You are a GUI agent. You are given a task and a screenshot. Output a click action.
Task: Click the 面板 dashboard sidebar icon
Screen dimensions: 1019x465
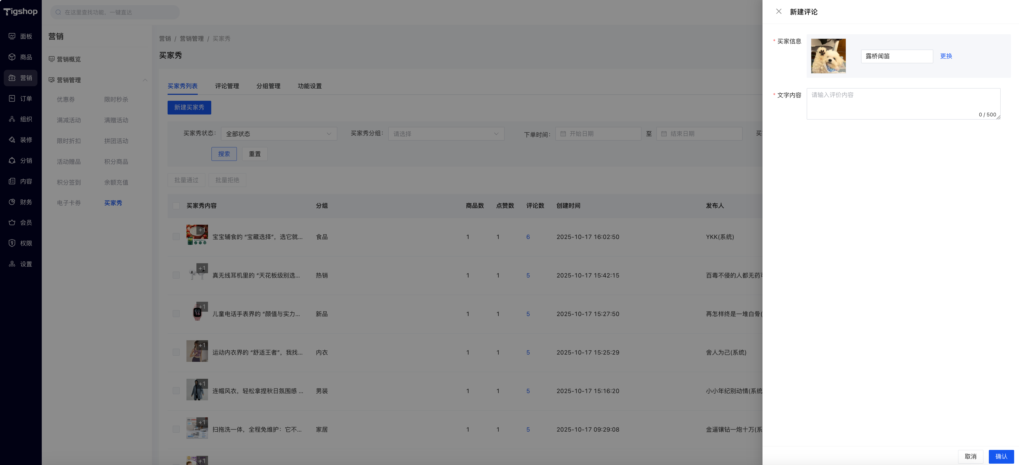[x=12, y=36]
